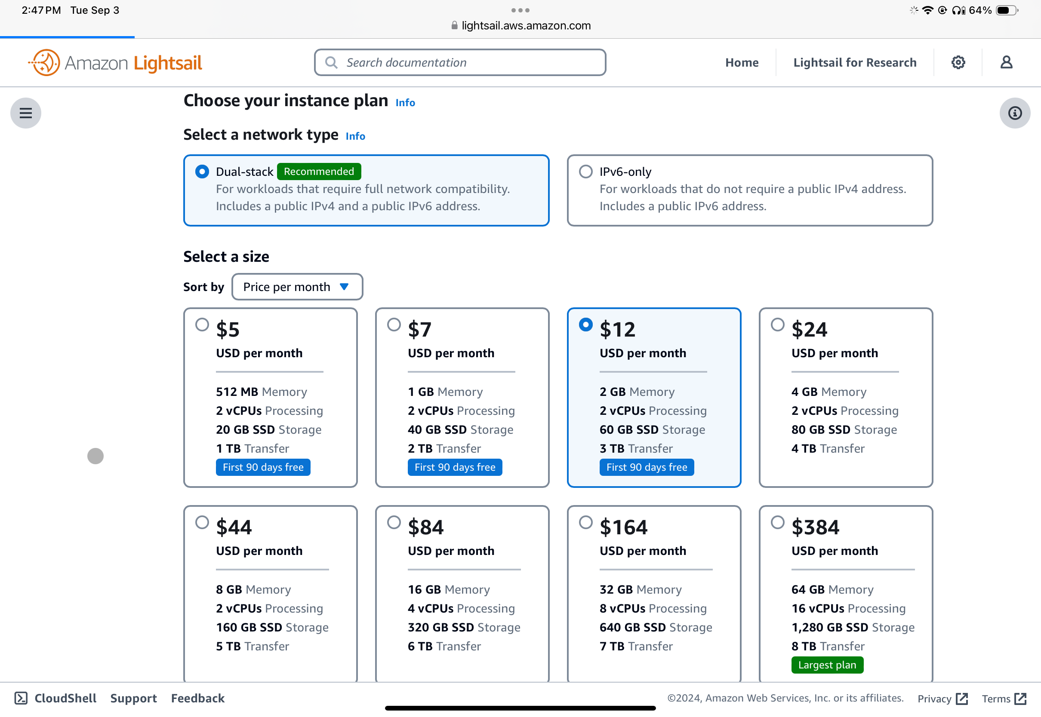
Task: Go to the Home menu item
Action: point(742,62)
